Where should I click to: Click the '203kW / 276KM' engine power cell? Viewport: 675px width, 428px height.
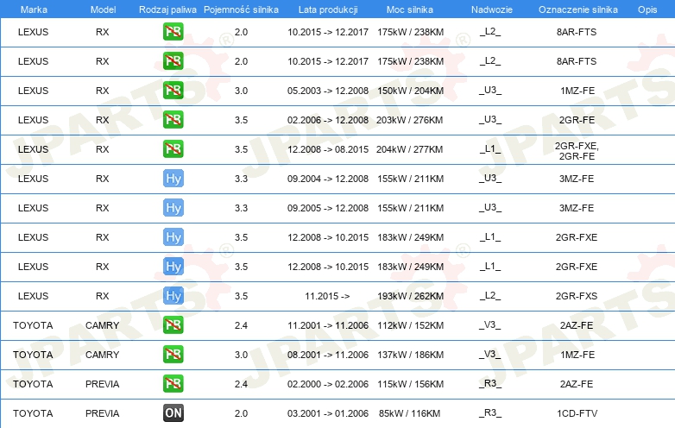[x=409, y=120]
